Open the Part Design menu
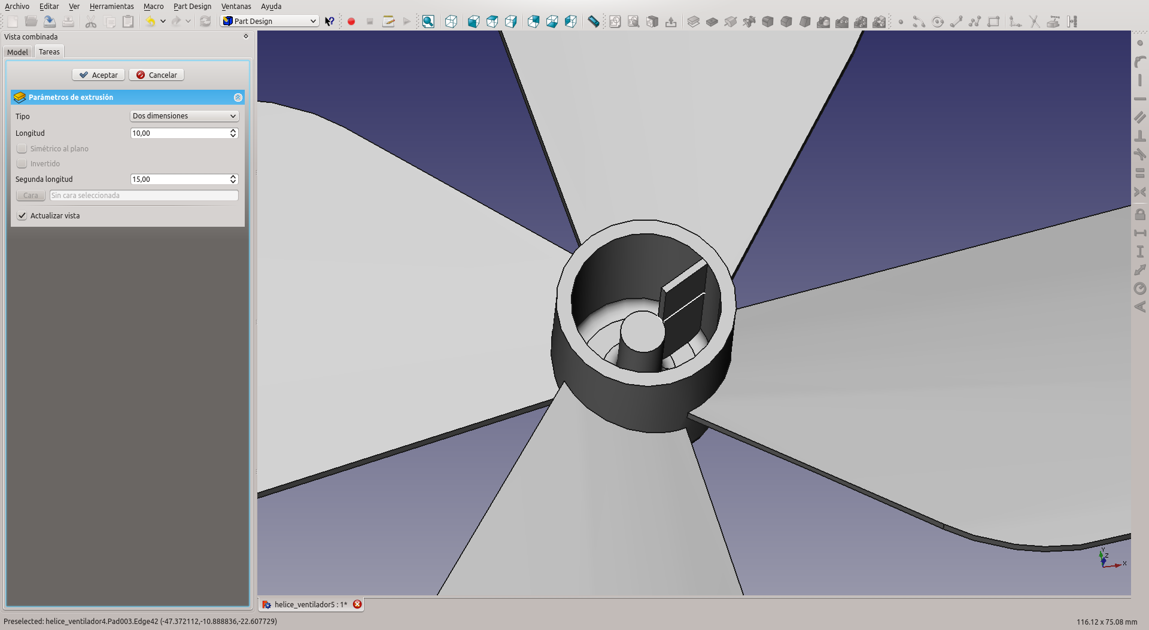 pos(192,6)
